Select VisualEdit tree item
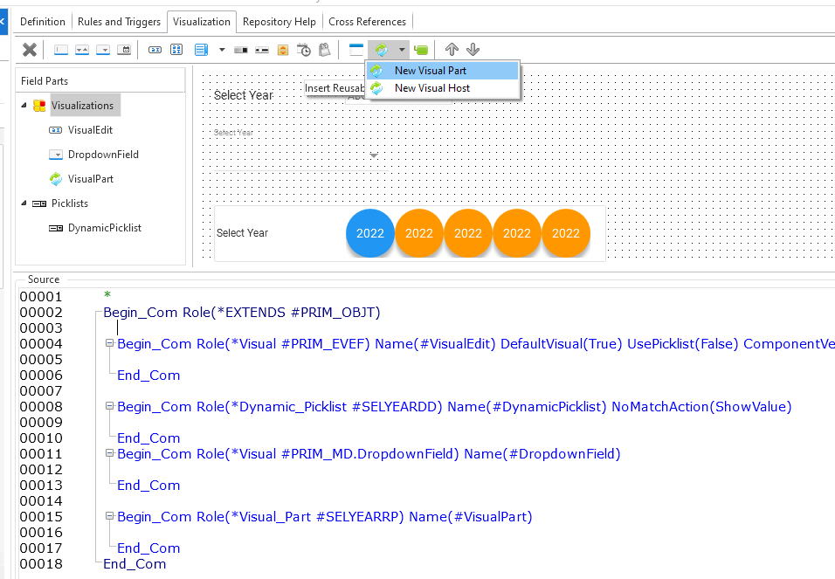This screenshot has width=835, height=579. (x=91, y=130)
